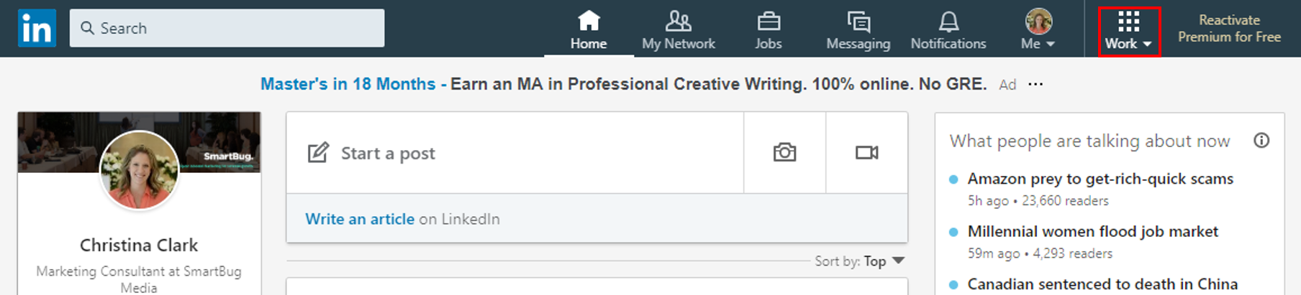
Task: Open Christina Clark's profile photo
Action: (x=139, y=171)
